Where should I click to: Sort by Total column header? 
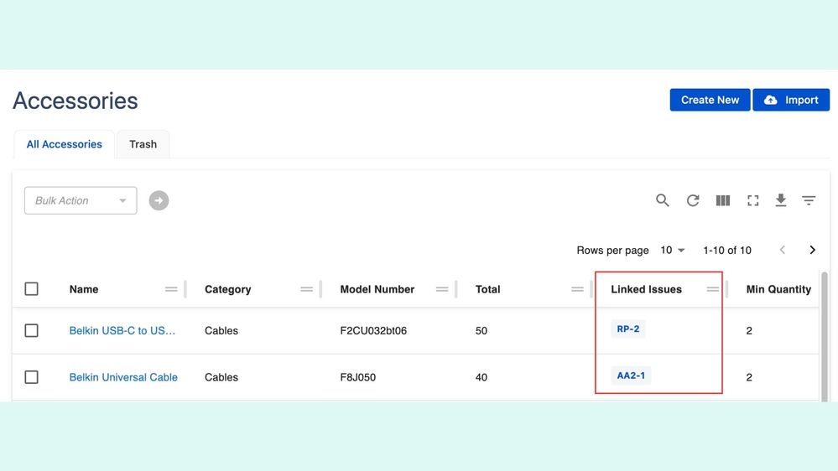488,289
